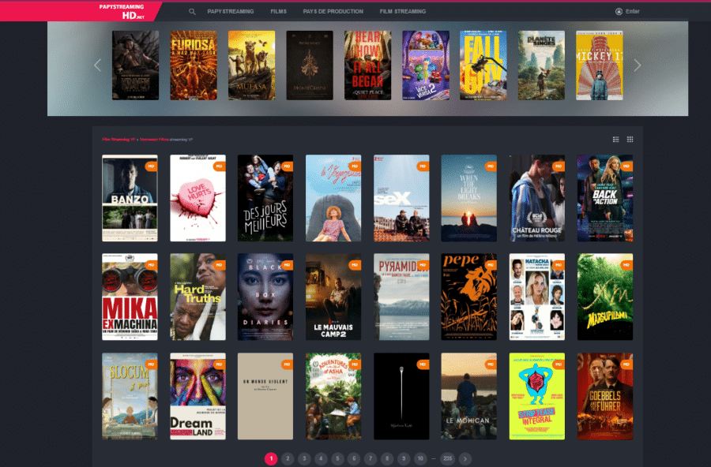This screenshot has height=467, width=711.
Task: Open the Black Box Diaries poster
Action: pyautogui.click(x=265, y=297)
